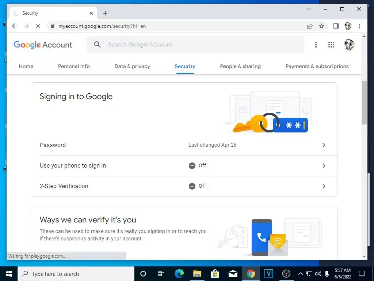Click the 2-Step Verification Off icon
The height and width of the screenshot is (281, 374).
point(192,186)
